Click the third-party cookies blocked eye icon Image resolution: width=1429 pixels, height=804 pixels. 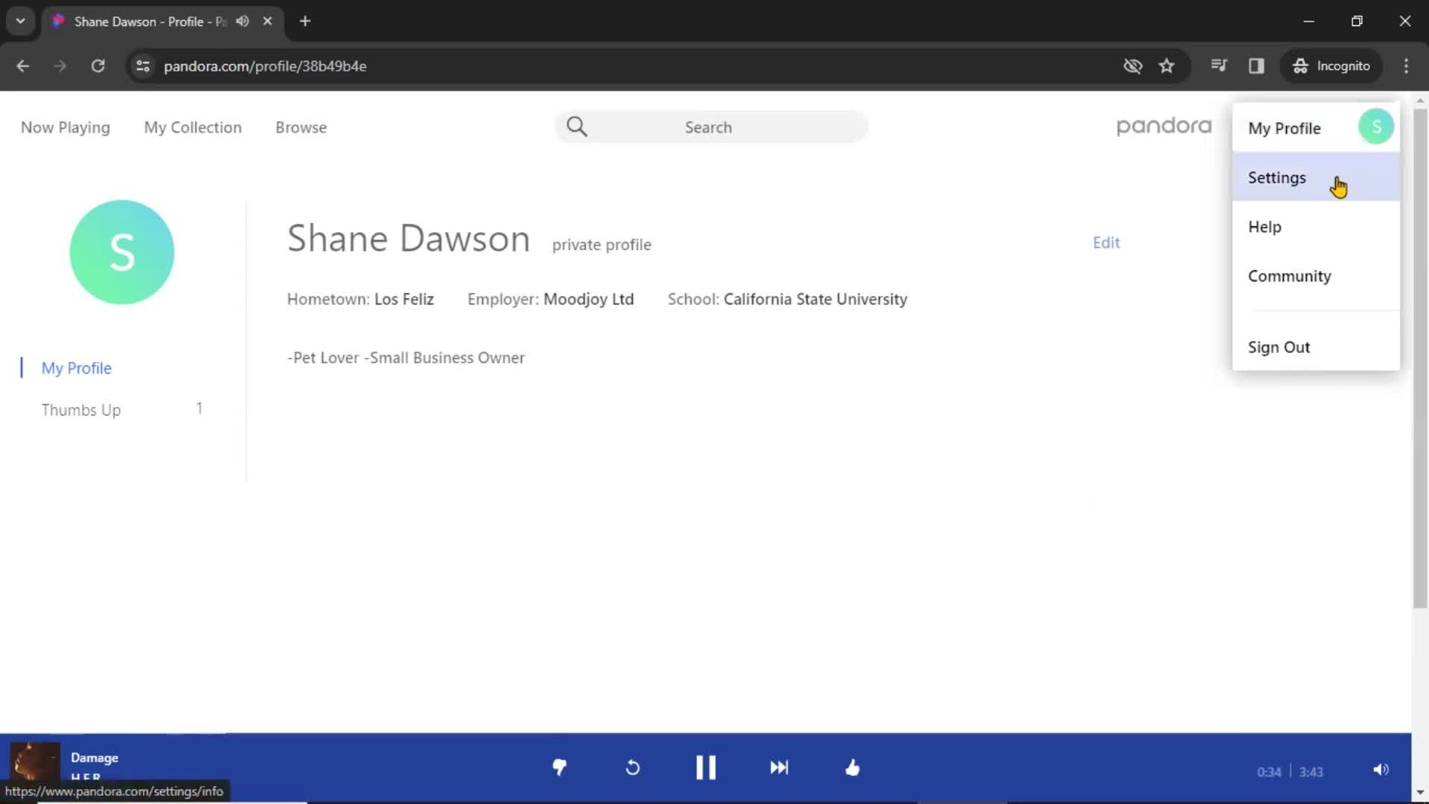point(1132,66)
